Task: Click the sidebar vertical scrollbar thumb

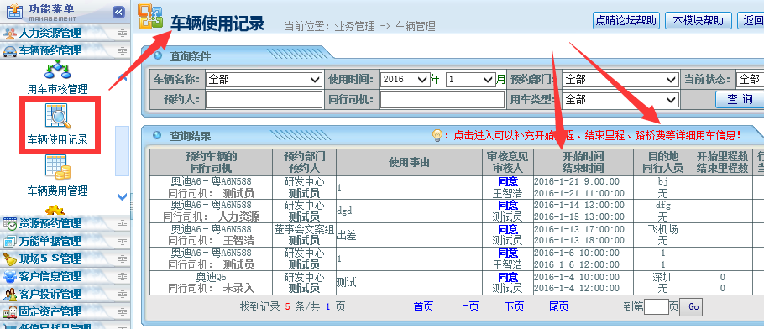Action: [x=122, y=151]
